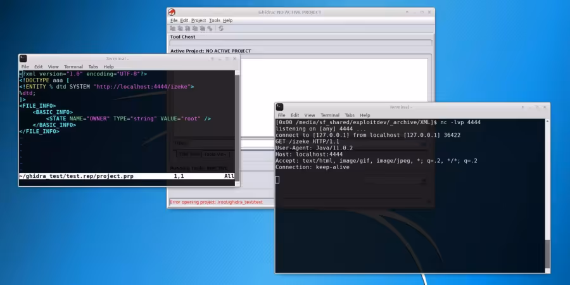Open View menu in vim Terminal window
The width and height of the screenshot is (570, 285).
(x=53, y=67)
